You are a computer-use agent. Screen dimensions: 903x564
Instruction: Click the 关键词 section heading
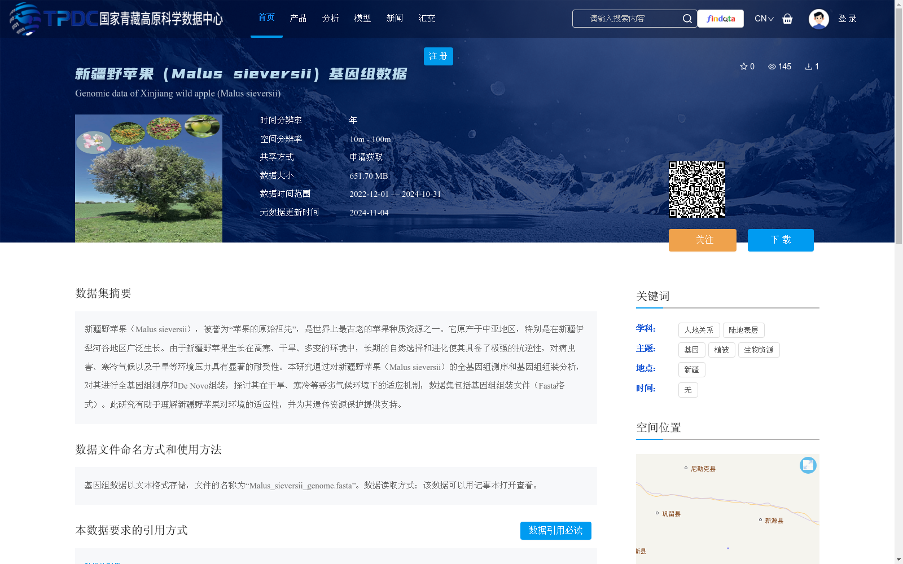[x=653, y=296]
